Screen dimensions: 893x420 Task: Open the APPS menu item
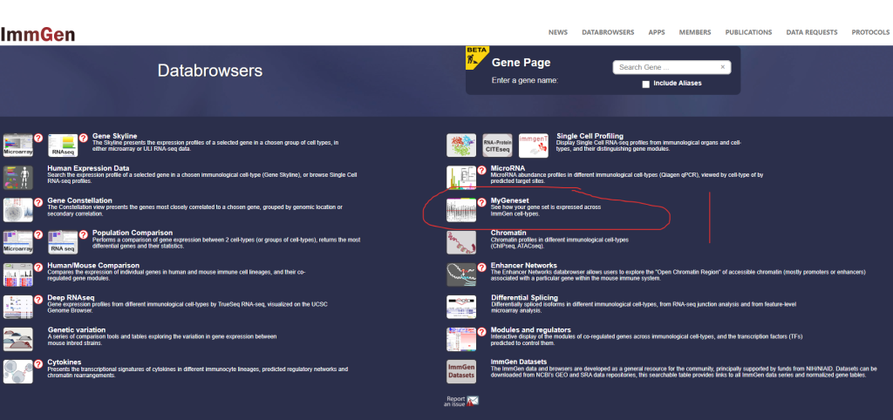point(657,32)
